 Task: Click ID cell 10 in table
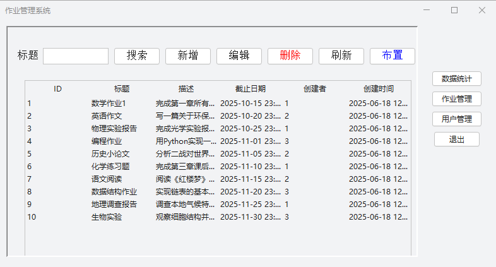pos(32,217)
